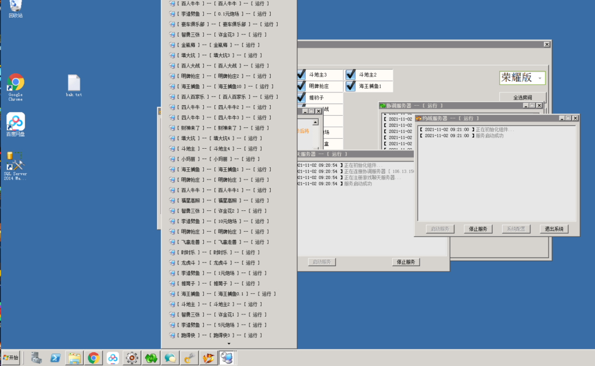Open the file explorer taskbar icon

tap(74, 358)
